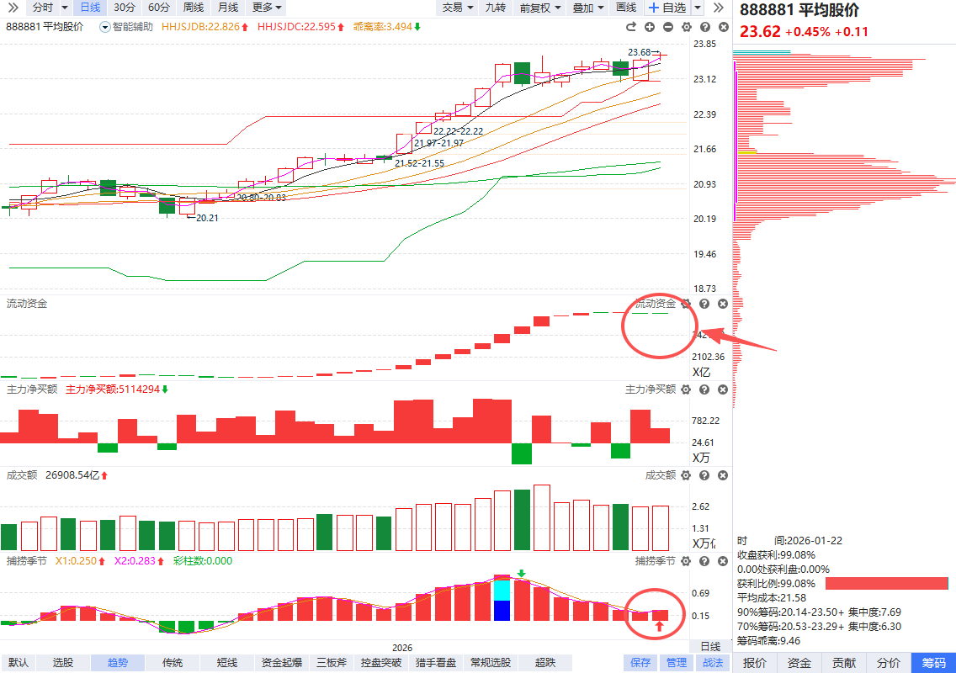Click the 保存 save button
The width and height of the screenshot is (956, 673).
coord(640,663)
